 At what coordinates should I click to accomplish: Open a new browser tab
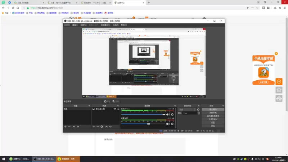149,3
